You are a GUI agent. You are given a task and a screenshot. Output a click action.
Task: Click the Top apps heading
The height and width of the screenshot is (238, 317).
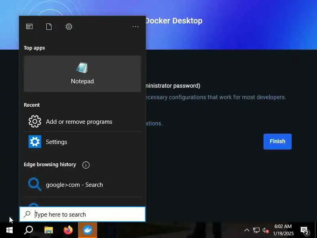34,48
